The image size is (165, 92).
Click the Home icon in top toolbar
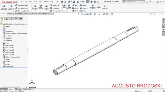click(62, 2)
